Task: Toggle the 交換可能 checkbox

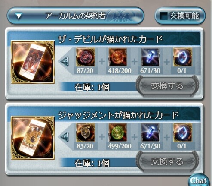Action: point(164,16)
